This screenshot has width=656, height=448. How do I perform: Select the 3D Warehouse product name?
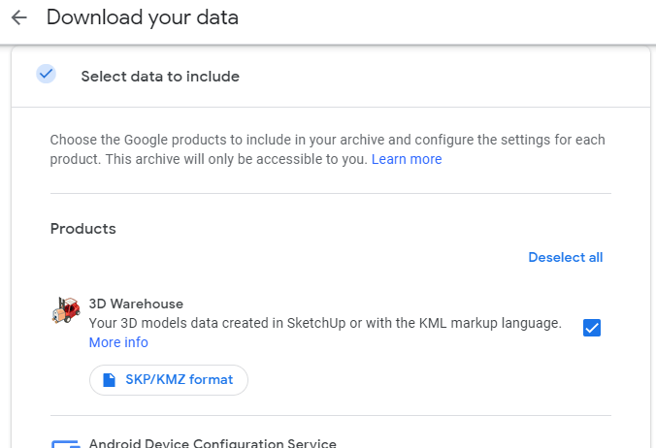click(x=136, y=304)
